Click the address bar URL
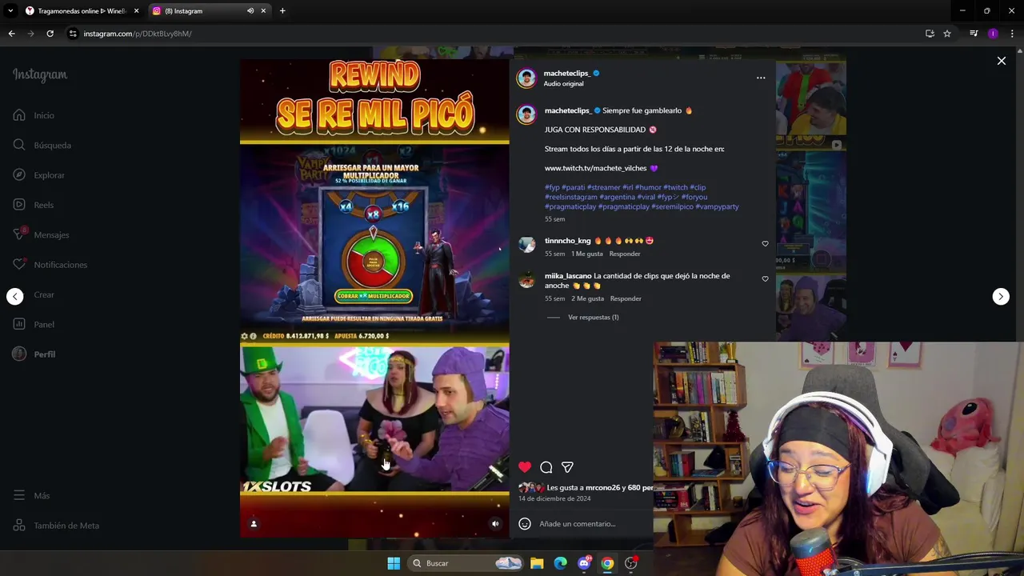This screenshot has height=576, width=1024. tap(138, 34)
